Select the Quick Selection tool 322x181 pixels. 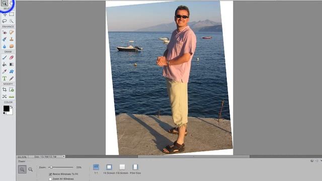(x=12, y=21)
